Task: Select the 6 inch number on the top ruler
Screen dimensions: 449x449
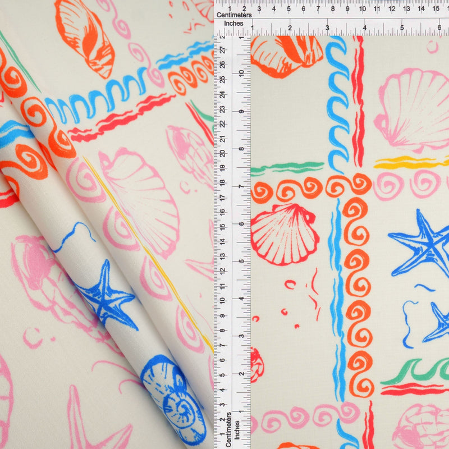Action: click(x=439, y=28)
